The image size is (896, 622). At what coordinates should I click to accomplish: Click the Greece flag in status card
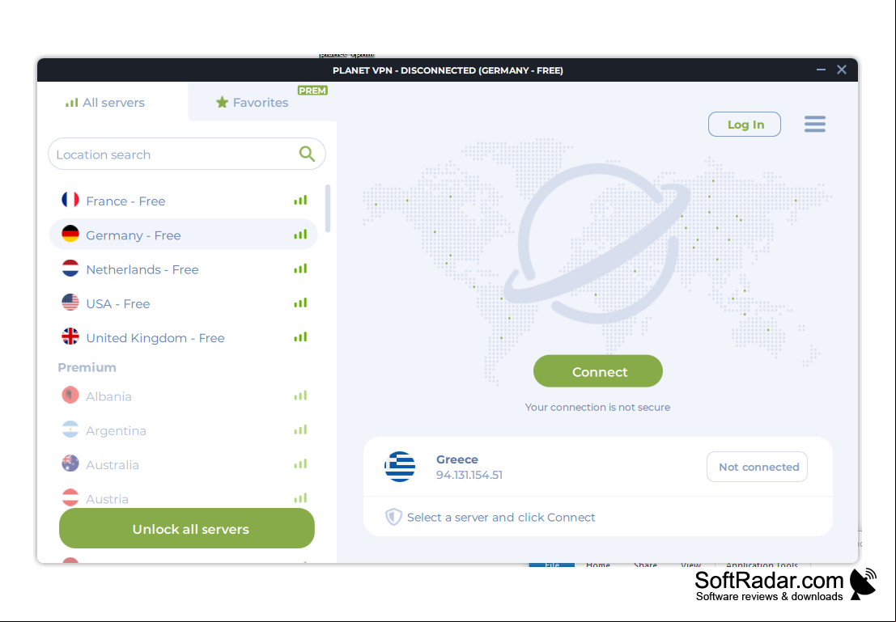pyautogui.click(x=399, y=467)
